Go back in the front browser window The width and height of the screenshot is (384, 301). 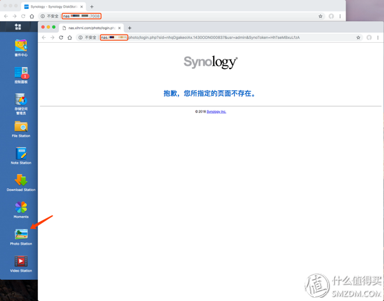point(44,38)
